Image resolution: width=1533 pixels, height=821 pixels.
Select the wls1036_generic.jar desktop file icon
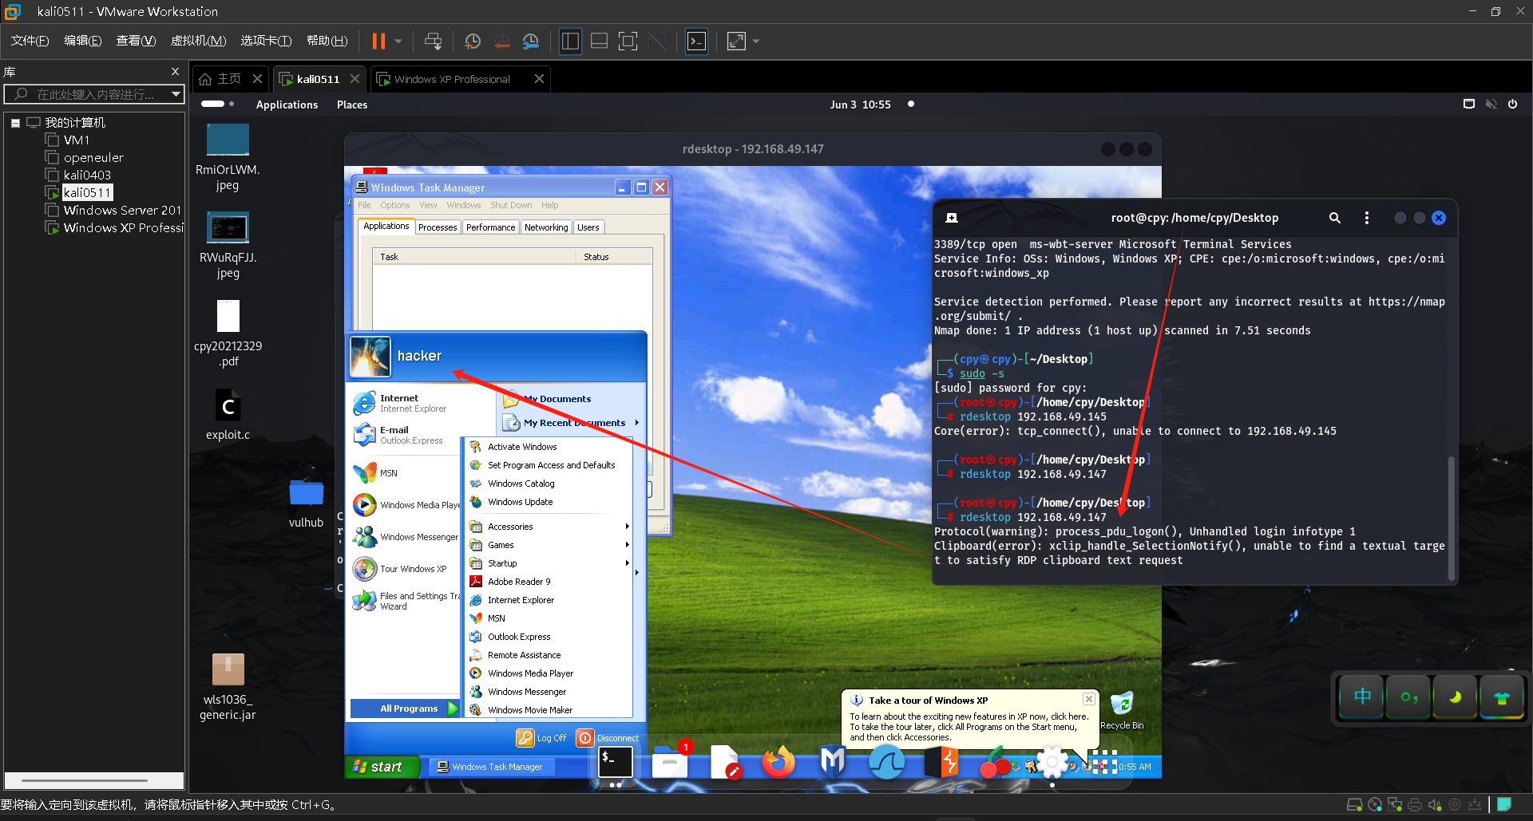(228, 687)
